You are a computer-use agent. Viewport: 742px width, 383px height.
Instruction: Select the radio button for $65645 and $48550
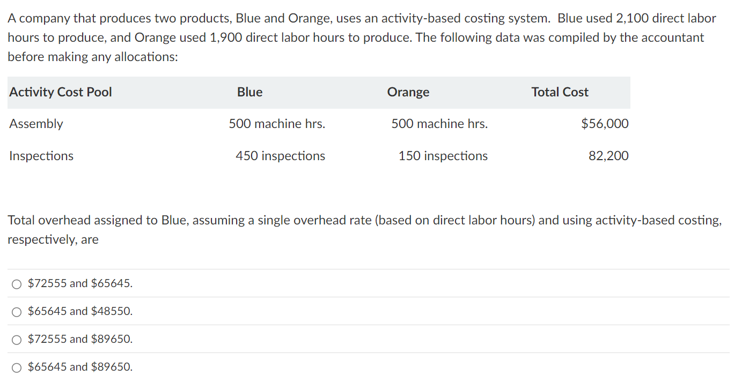click(x=17, y=311)
